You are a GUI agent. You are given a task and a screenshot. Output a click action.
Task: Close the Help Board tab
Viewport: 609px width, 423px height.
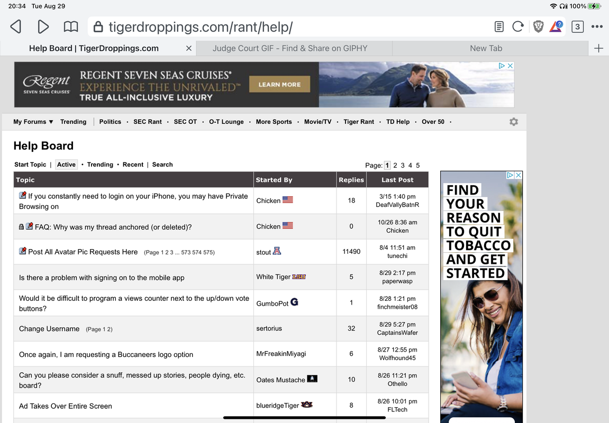(189, 48)
